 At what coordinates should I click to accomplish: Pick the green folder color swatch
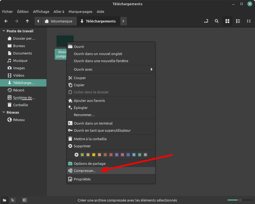click(x=82, y=155)
